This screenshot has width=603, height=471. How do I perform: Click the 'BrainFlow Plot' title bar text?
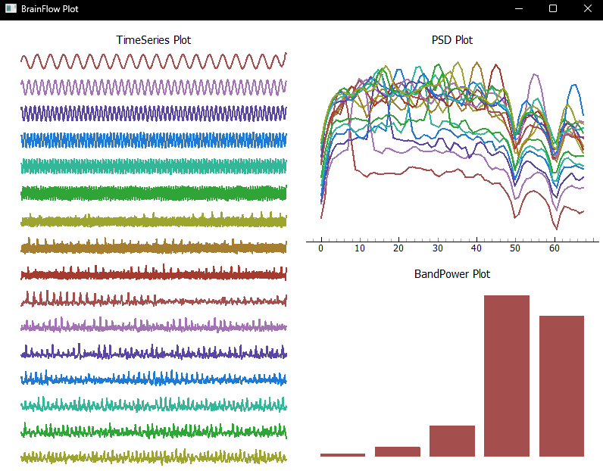pos(49,9)
